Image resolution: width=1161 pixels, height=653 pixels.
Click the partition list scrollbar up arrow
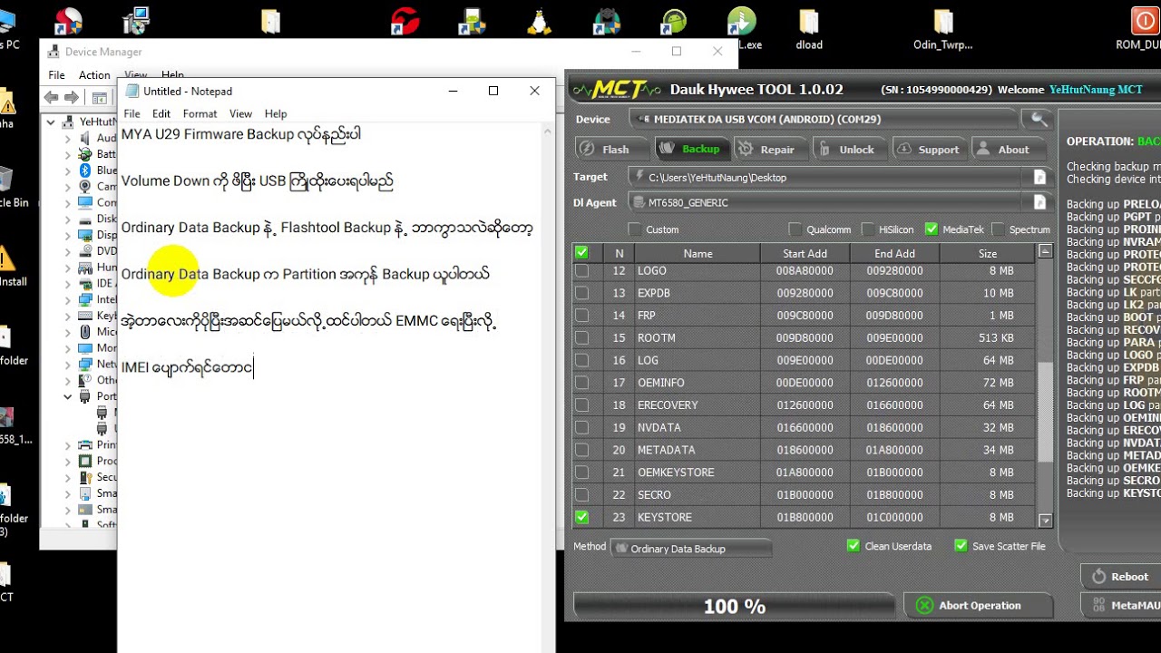point(1045,251)
